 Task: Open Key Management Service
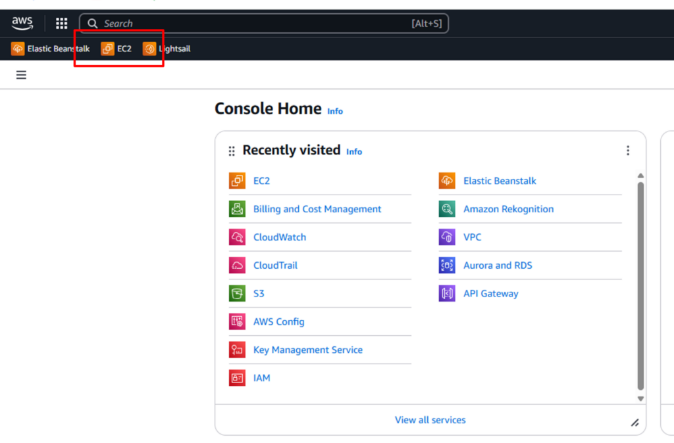(308, 350)
